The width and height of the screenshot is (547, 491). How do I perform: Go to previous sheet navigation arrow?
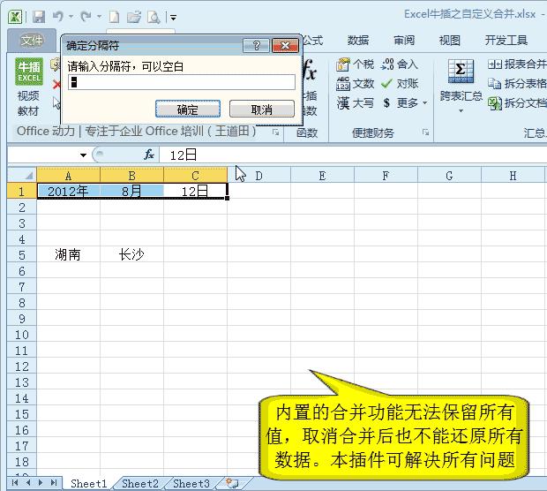(x=28, y=483)
